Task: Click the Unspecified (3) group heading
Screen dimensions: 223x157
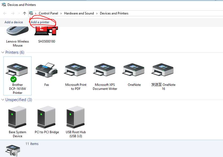Action: 19,100
